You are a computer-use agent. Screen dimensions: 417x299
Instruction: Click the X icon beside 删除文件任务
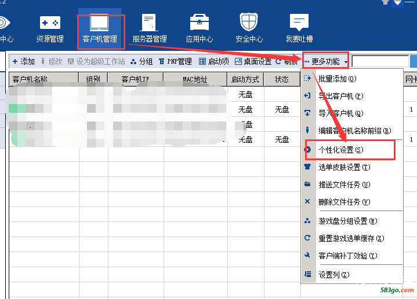click(x=307, y=201)
